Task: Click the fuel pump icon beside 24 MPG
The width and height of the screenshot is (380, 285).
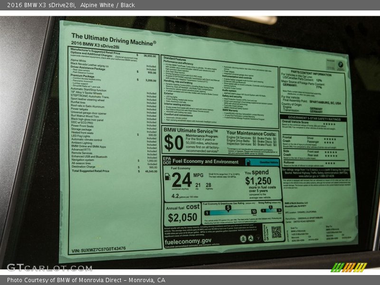Action: (167, 177)
